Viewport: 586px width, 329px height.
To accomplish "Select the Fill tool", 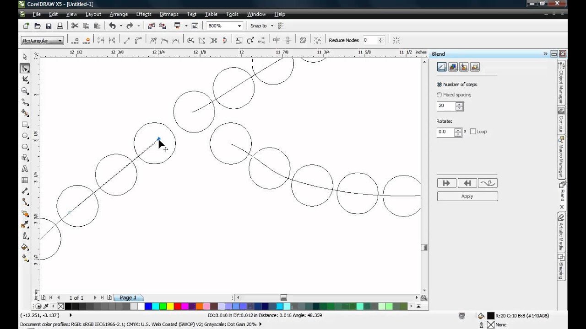I will point(25,247).
